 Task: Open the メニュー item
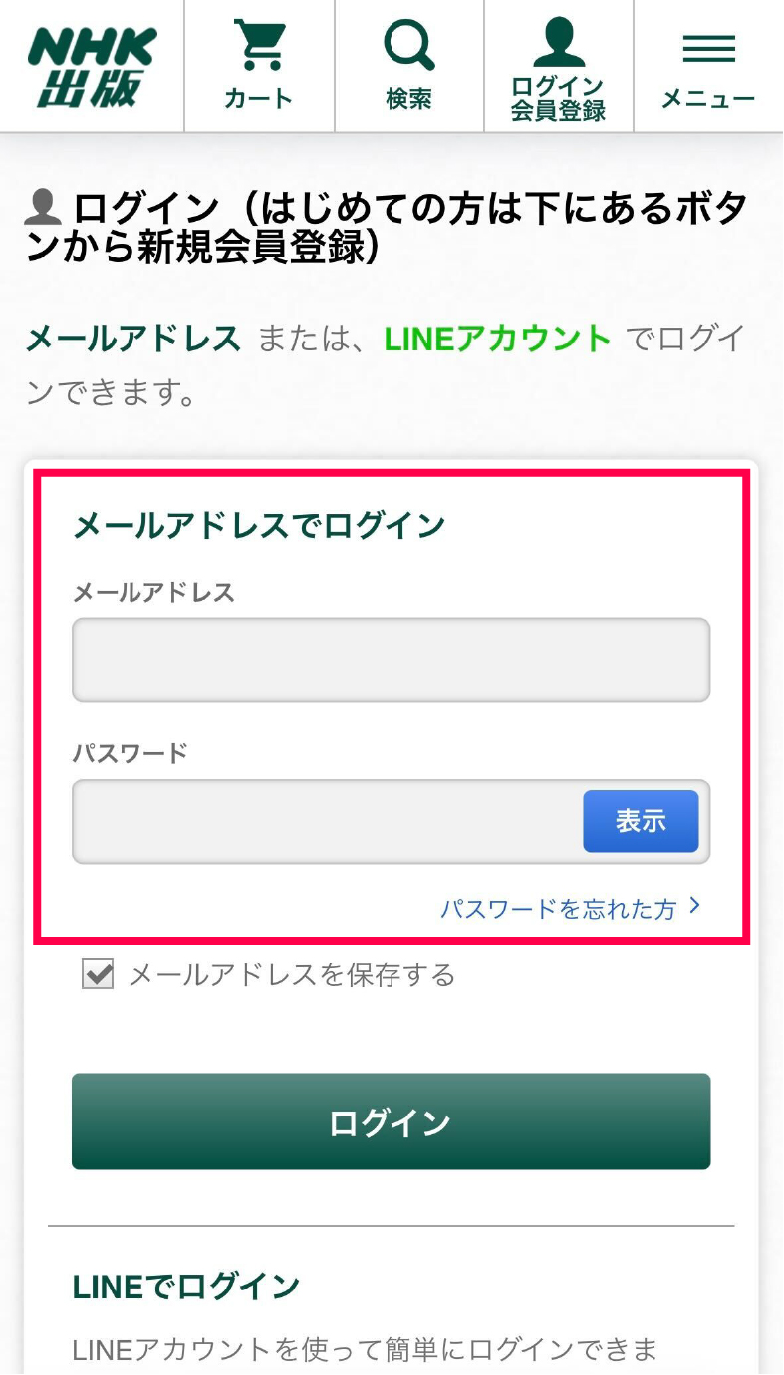pyautogui.click(x=706, y=97)
